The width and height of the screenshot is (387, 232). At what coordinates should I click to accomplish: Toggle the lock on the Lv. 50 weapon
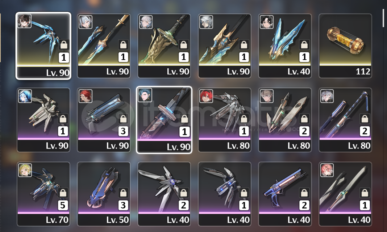click(123, 193)
